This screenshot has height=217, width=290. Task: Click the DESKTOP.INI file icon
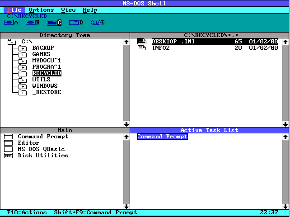[x=142, y=42]
